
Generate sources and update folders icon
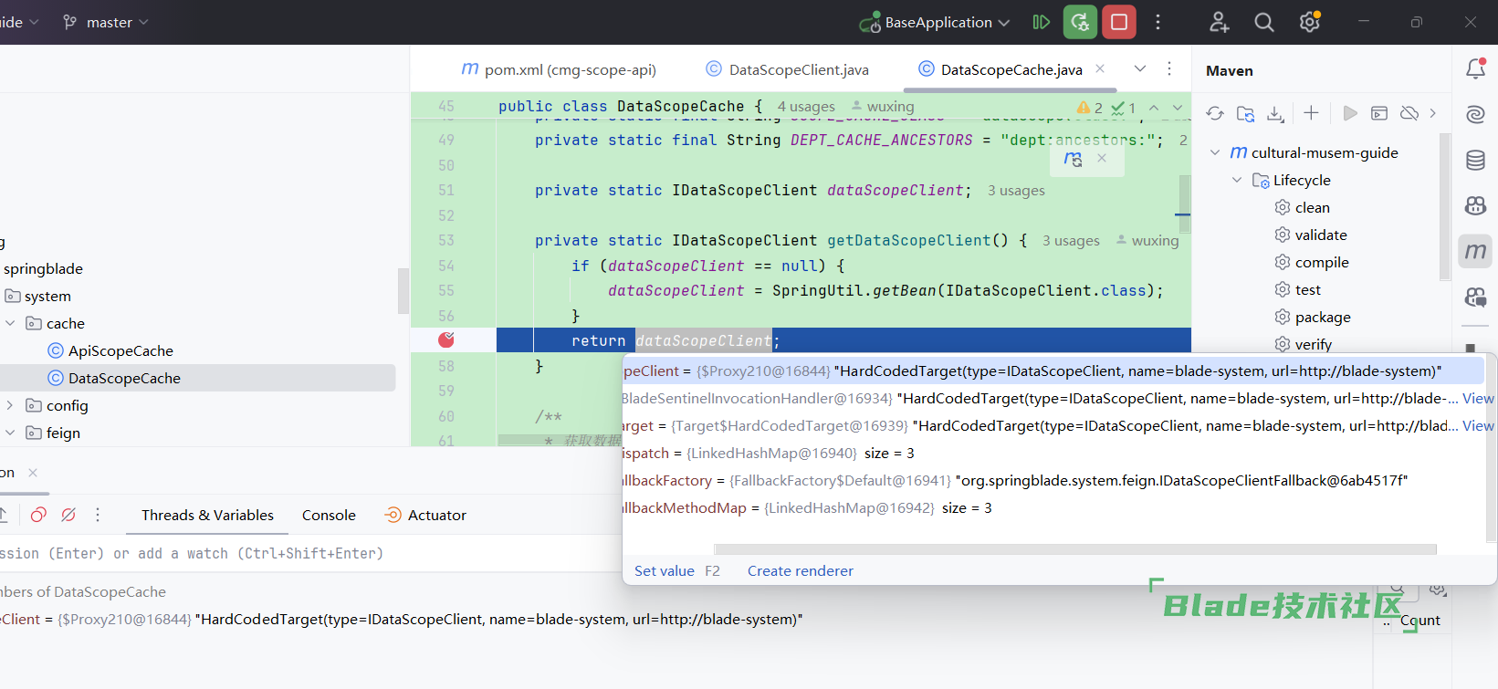pos(1245,113)
